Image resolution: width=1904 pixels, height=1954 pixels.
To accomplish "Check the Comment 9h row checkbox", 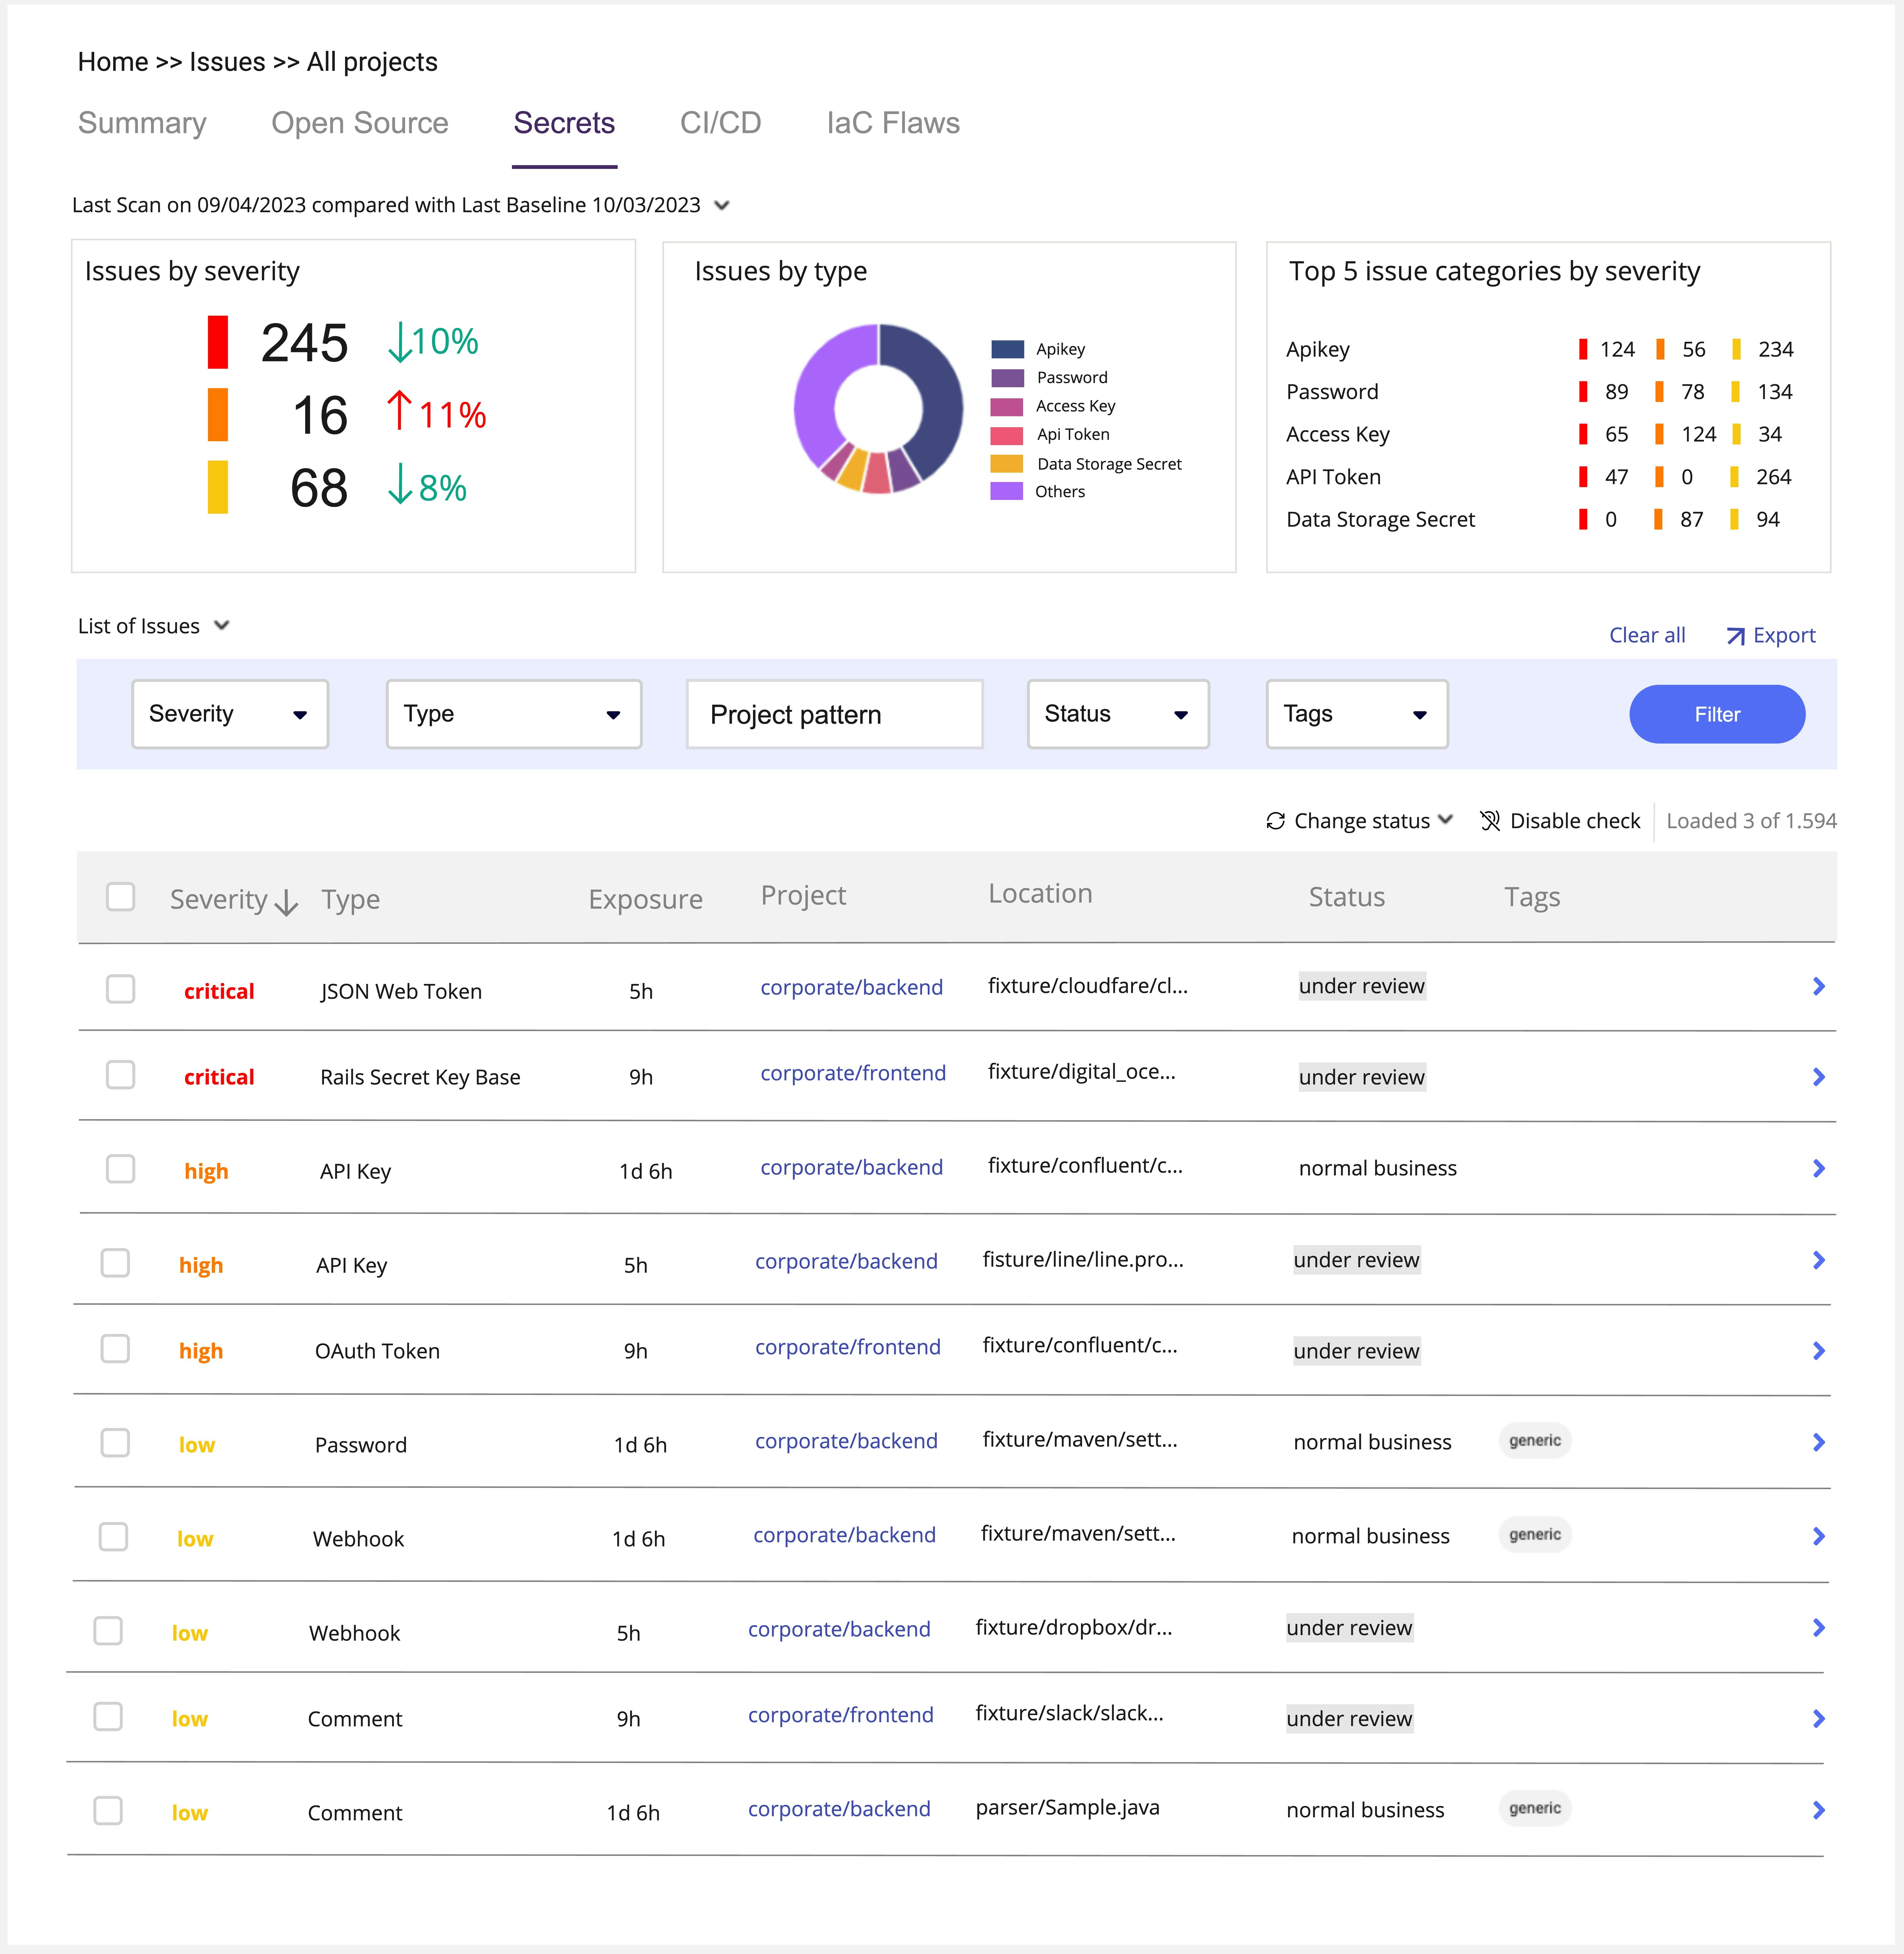I will pyautogui.click(x=108, y=1717).
